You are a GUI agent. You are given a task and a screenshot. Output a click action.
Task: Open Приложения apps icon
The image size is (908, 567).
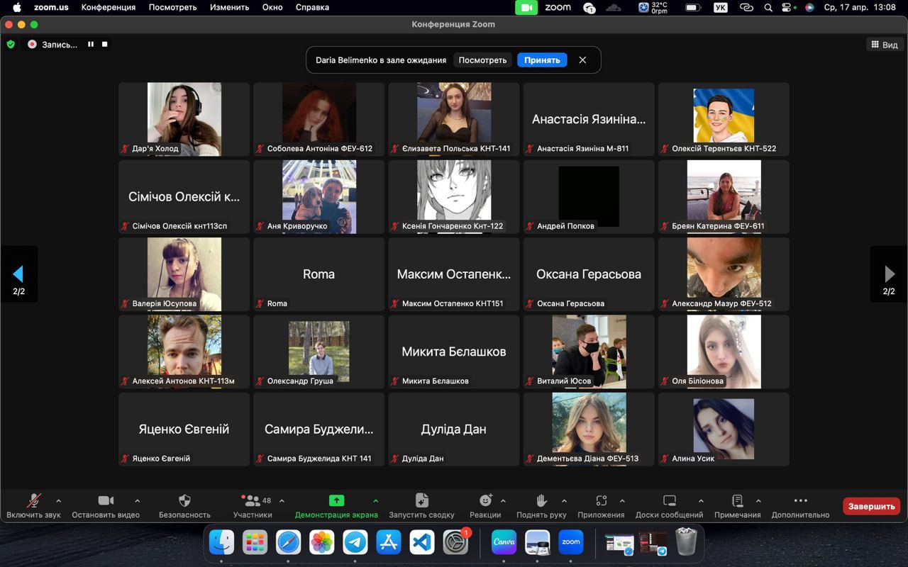tap(601, 500)
